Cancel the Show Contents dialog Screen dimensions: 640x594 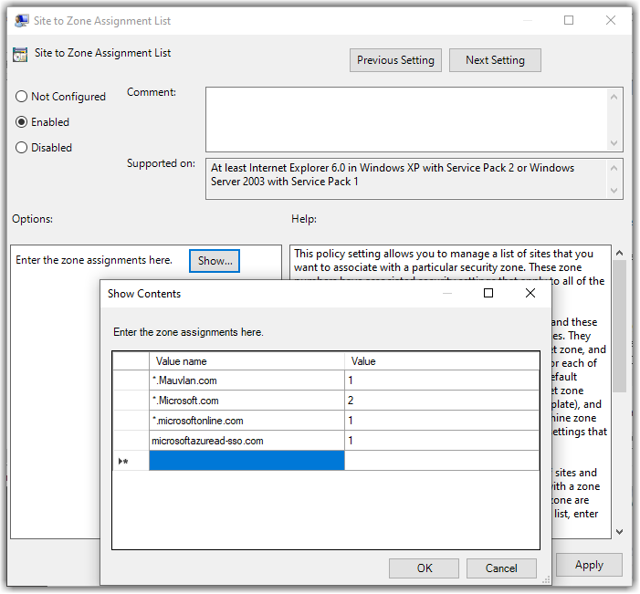501,568
